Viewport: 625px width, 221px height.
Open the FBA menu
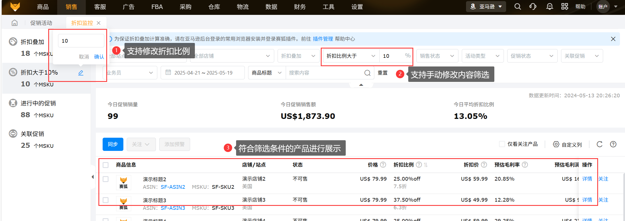(157, 7)
